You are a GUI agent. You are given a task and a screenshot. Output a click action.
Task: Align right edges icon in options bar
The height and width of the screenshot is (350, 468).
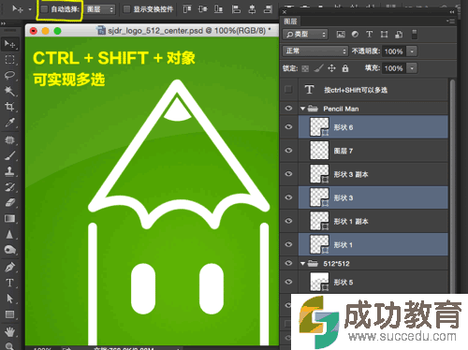pos(268,9)
